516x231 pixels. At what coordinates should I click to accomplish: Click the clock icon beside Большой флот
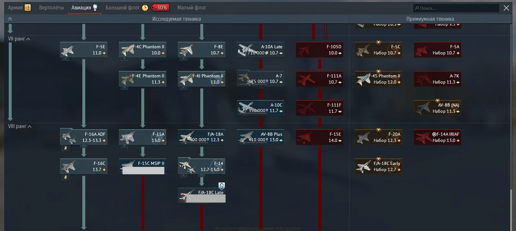[145, 8]
